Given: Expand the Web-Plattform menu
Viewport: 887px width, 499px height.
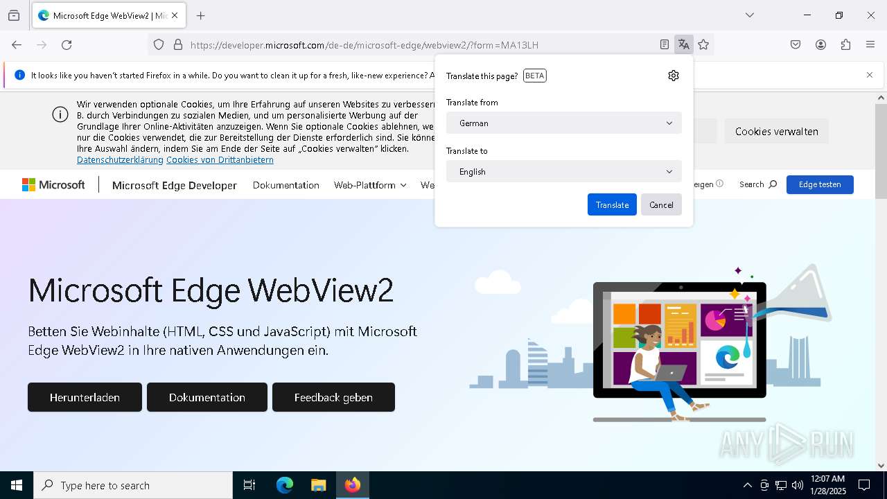Looking at the screenshot, I should point(370,185).
